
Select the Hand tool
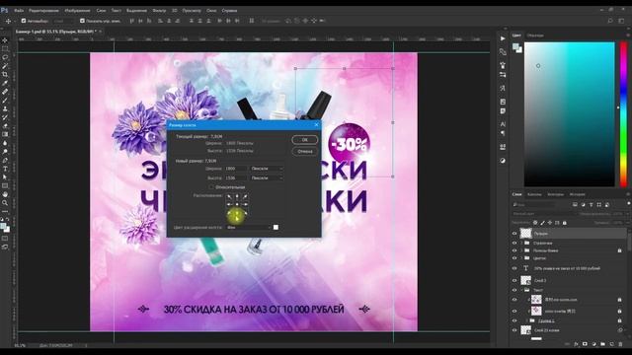5,194
